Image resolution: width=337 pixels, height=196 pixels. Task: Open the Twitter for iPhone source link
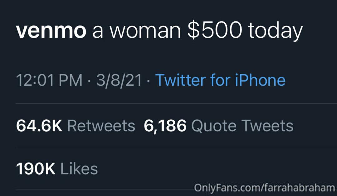(x=220, y=80)
